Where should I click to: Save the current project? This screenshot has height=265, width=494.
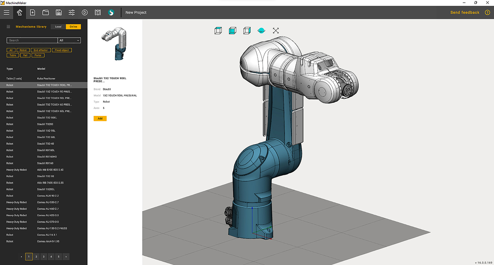[x=59, y=12]
